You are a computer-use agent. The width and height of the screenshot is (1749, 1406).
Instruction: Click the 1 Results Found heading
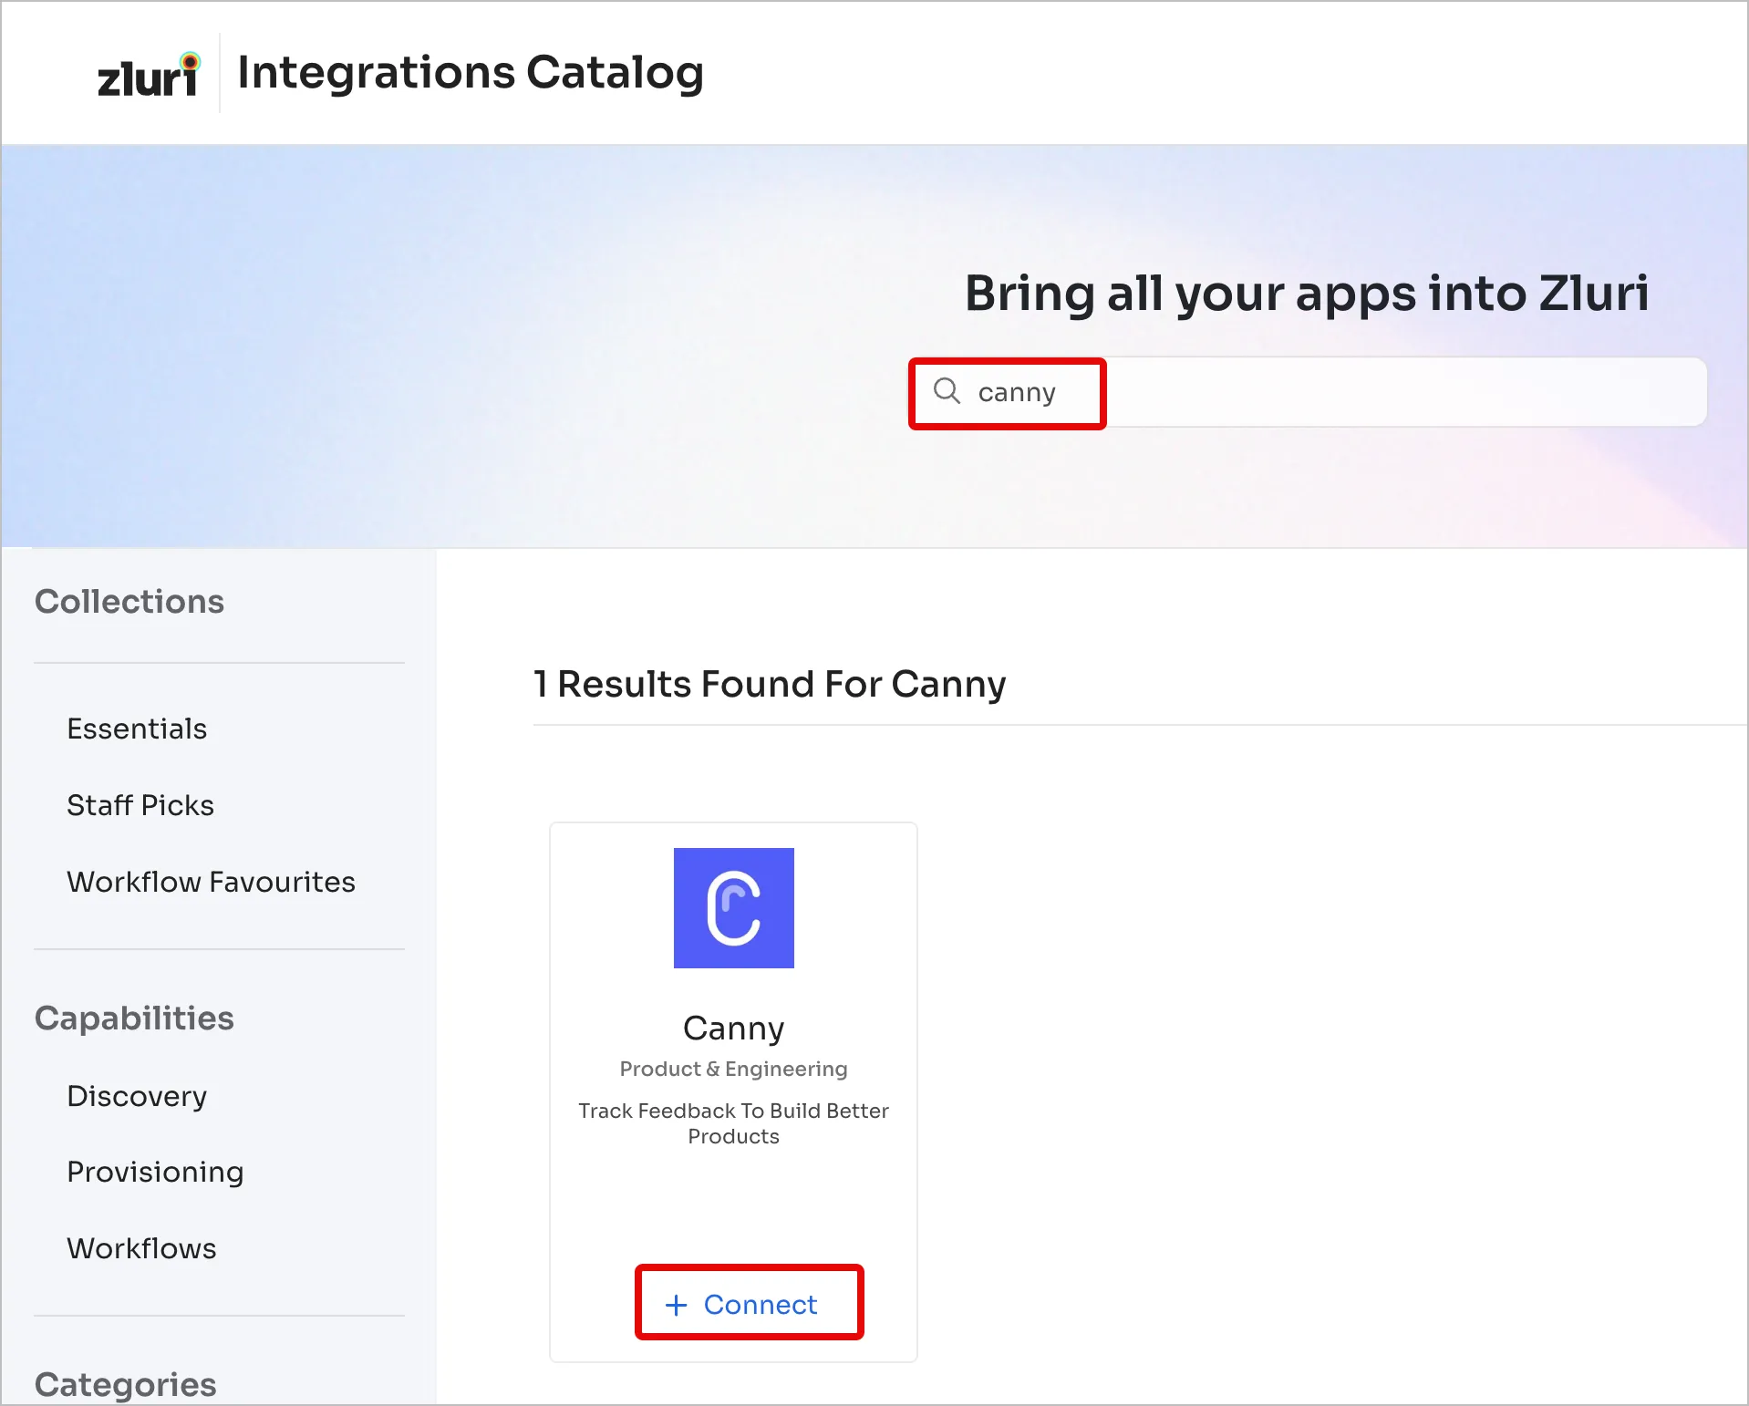point(770,684)
